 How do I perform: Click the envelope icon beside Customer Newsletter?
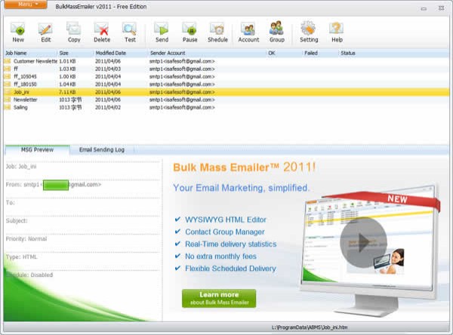pos(8,61)
